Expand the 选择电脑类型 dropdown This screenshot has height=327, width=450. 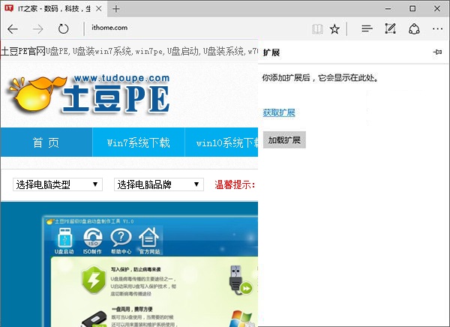(x=58, y=184)
